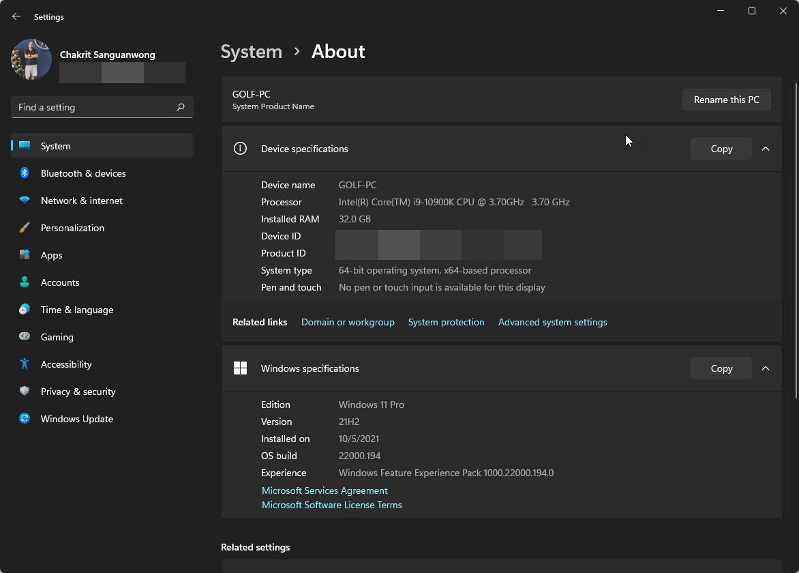Go to Gaming settings
The height and width of the screenshot is (573, 799).
[x=102, y=337]
